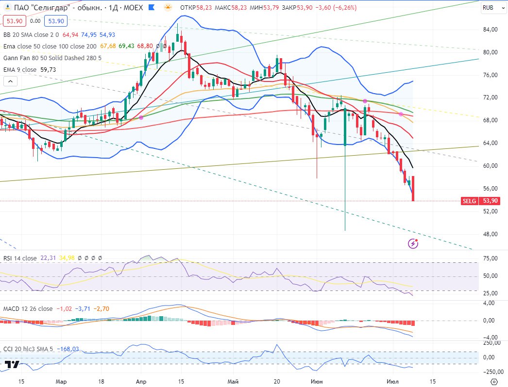
Task: Click 4,00 on the MACD scale
Action: point(489,303)
